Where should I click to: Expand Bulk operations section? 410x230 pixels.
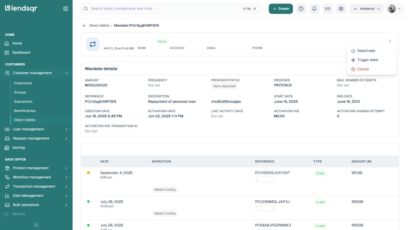point(36,205)
